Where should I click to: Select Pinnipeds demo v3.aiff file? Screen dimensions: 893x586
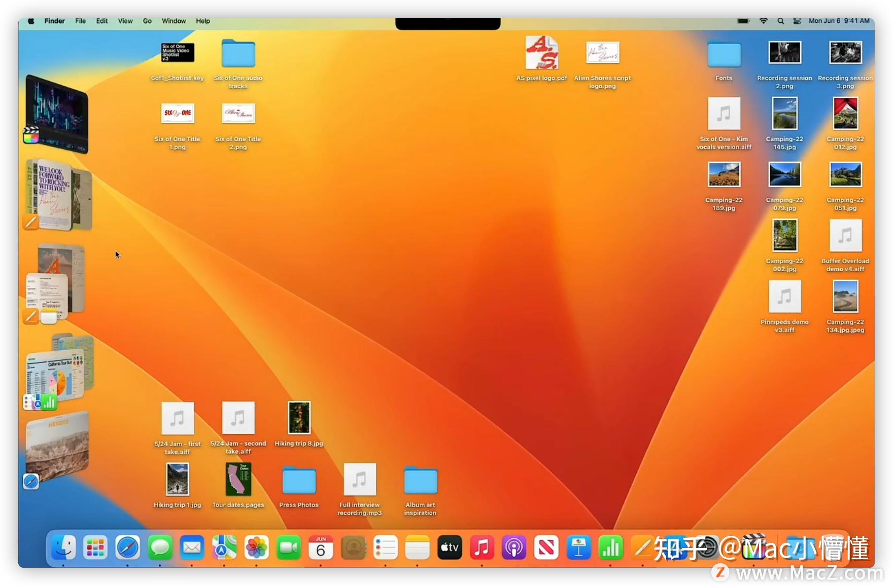pyautogui.click(x=784, y=307)
